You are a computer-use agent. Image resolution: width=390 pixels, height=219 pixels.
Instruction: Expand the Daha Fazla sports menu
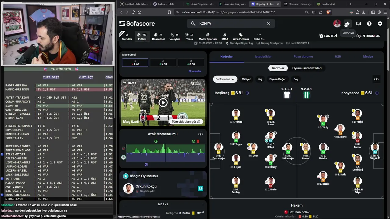click(x=259, y=36)
